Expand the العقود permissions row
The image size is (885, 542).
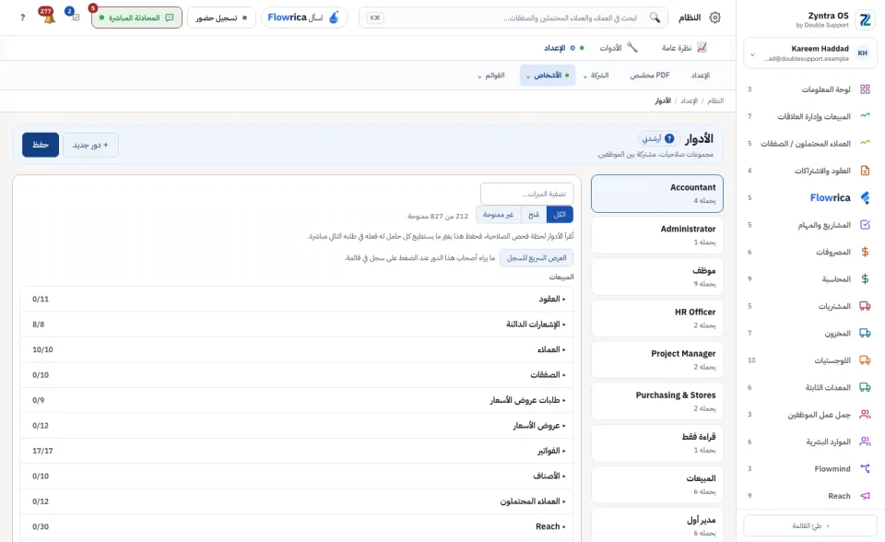click(x=297, y=300)
